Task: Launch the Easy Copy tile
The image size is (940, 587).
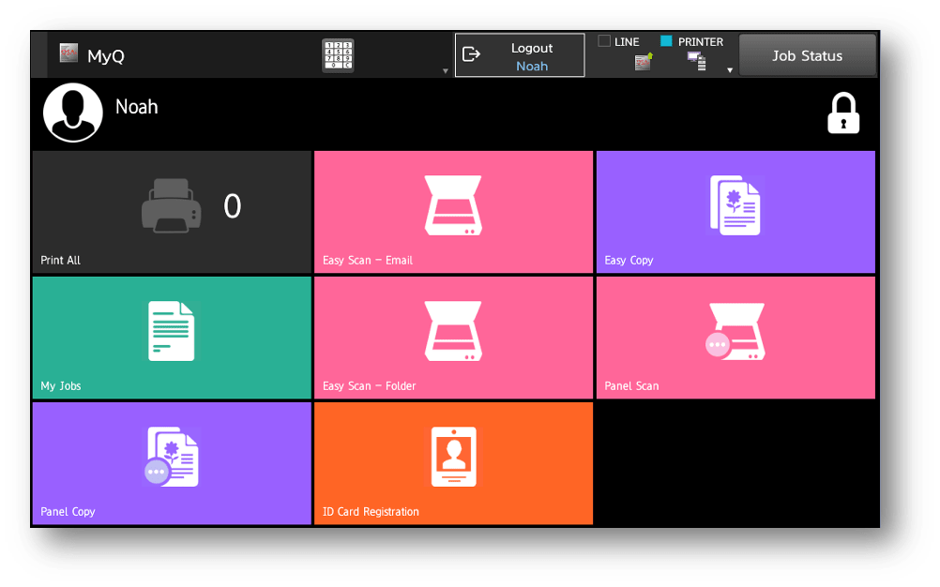Action: click(735, 212)
